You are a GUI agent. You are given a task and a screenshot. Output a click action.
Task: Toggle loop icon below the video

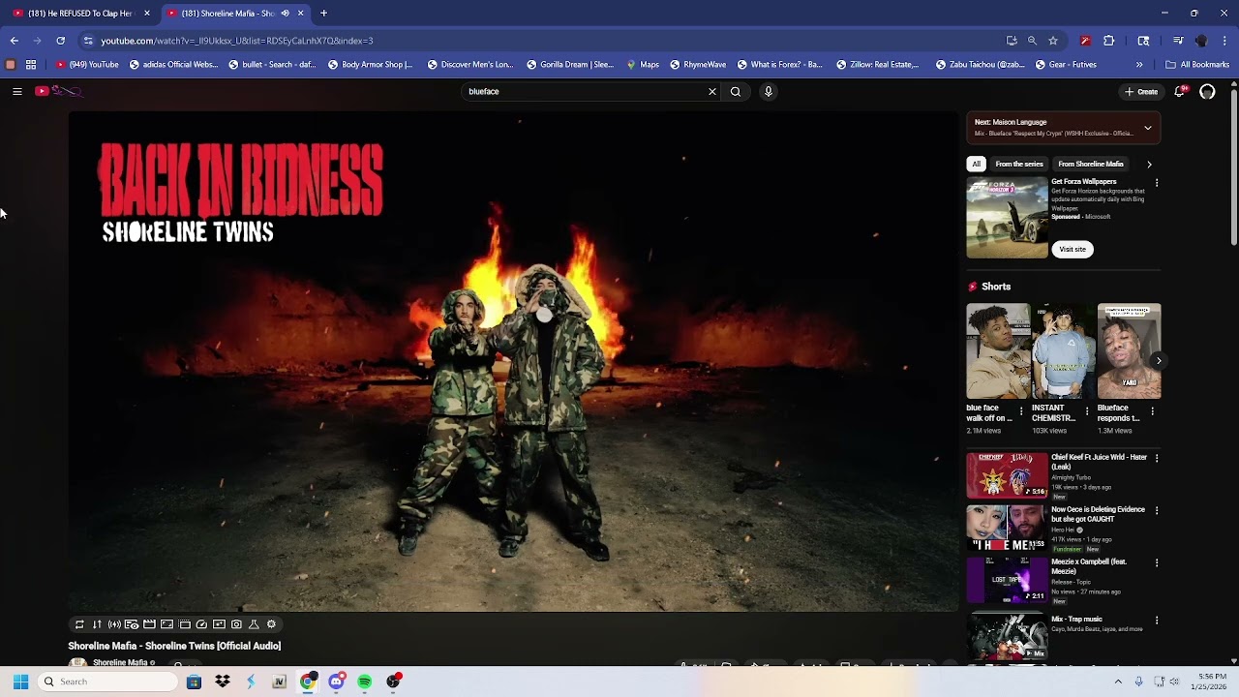point(79,624)
